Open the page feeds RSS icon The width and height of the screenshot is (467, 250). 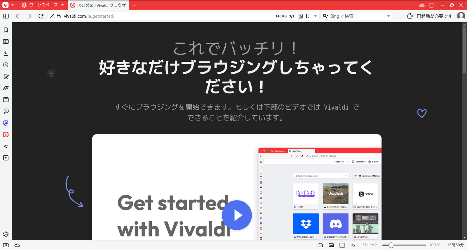(x=300, y=16)
